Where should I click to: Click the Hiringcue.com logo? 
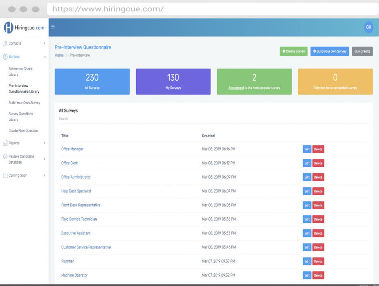click(x=24, y=28)
